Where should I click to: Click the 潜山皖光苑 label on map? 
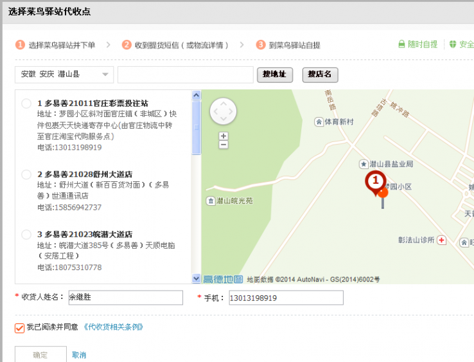tap(234, 201)
